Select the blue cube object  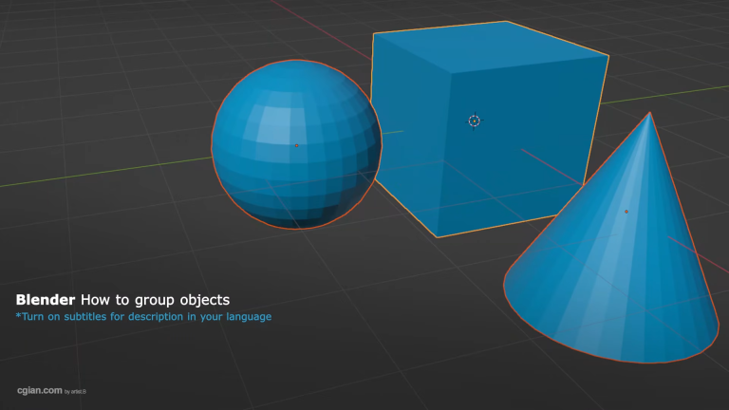(488, 130)
